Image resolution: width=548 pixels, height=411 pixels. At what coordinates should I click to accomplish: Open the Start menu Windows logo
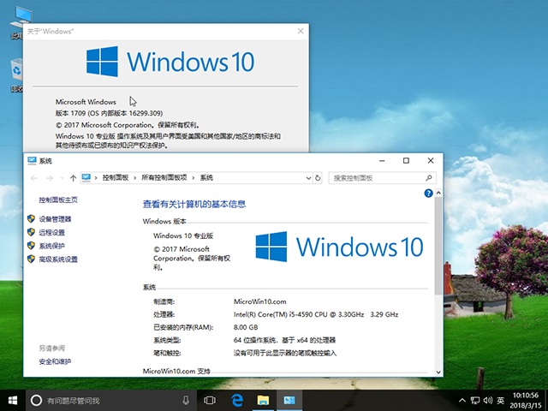click(x=13, y=400)
